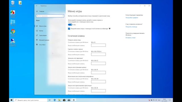Select Меню игры in the sidebar
182x102 pixels.
[43, 26]
